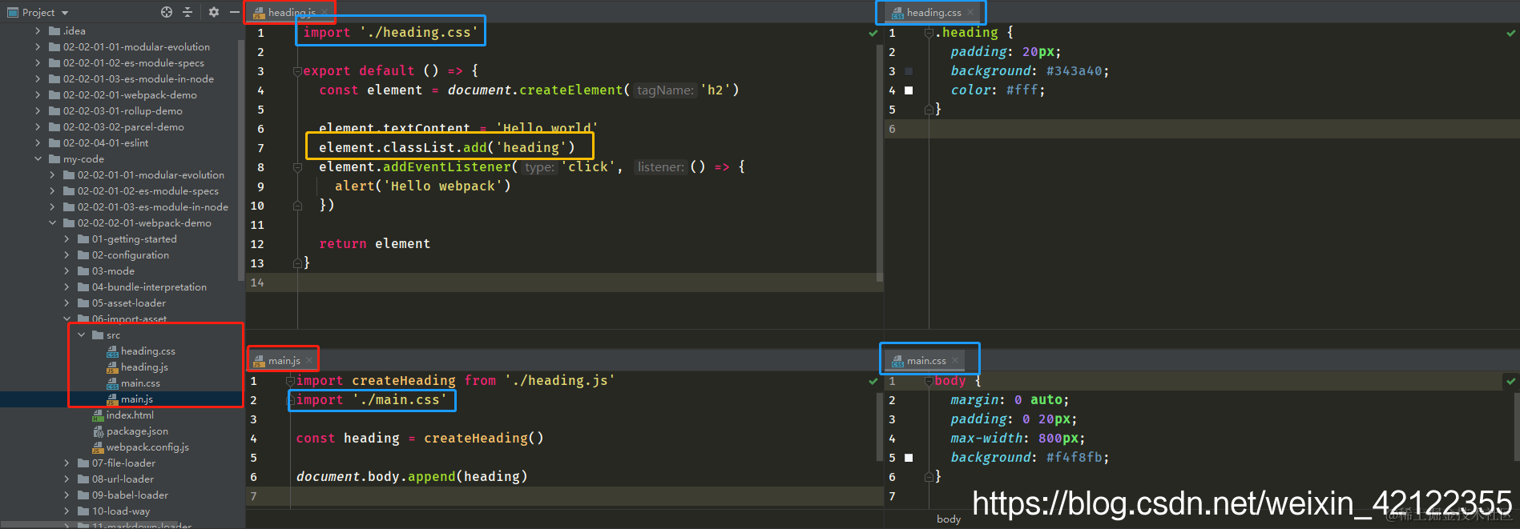The height and width of the screenshot is (529, 1520).
Task: Click the 'return element' line in heading.js
Action: (x=374, y=243)
